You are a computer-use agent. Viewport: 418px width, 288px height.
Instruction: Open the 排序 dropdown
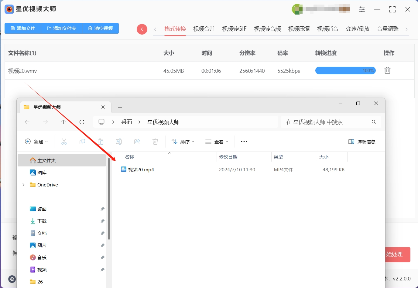(183, 142)
